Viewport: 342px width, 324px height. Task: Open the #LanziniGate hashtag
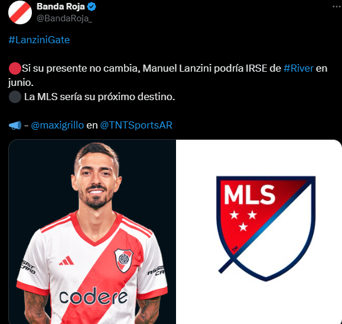pos(39,40)
